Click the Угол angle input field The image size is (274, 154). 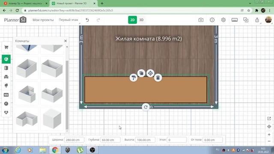coord(177,140)
